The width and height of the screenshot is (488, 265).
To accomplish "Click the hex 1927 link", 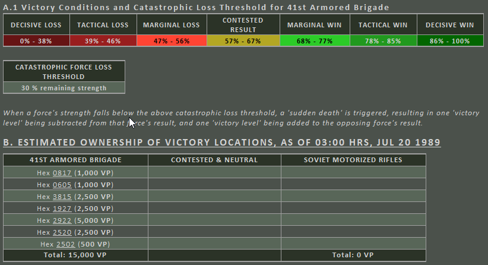I will pyautogui.click(x=62, y=209).
